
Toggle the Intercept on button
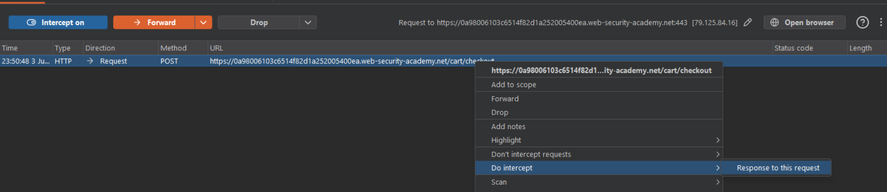pos(58,22)
